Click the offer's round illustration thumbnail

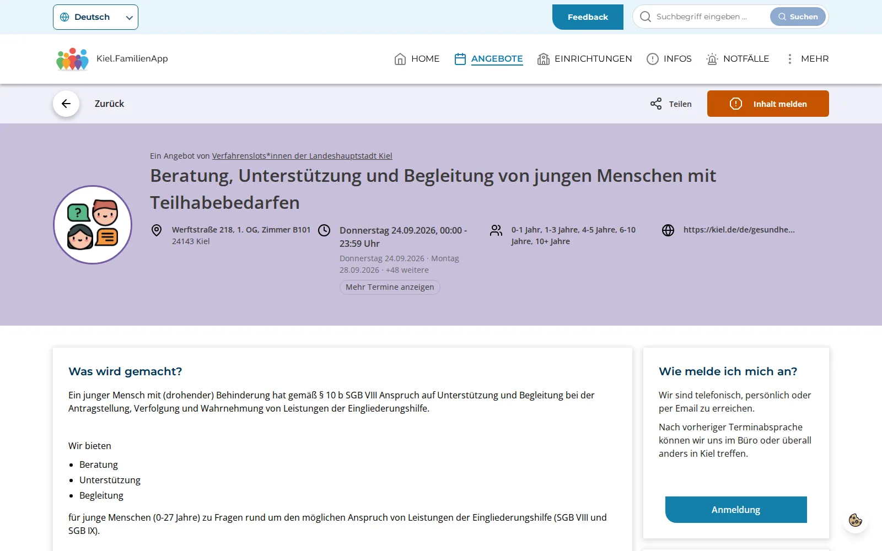pos(93,225)
